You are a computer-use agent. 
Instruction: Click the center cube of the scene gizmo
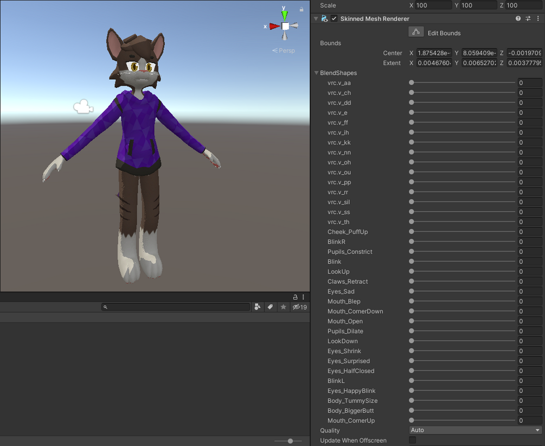(285, 27)
